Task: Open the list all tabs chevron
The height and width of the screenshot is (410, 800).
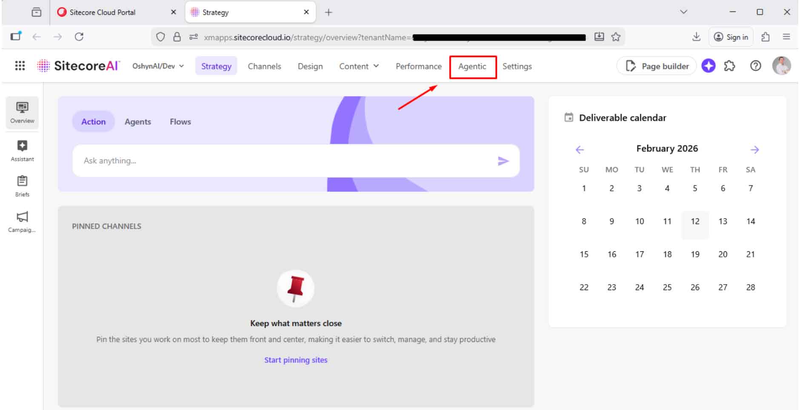Action: (684, 12)
